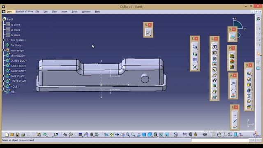Click the Line tool in Reference toolbar
Image resolution: width=263 pixels, height=148 pixels.
[x=235, y=121]
